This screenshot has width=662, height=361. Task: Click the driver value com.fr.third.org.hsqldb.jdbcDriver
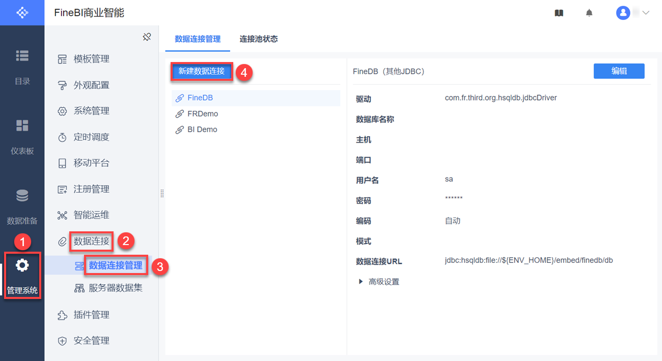coord(501,98)
